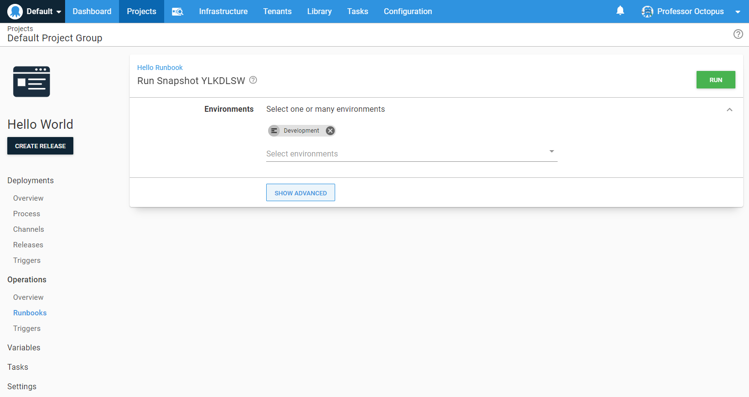Open the notifications bell

pos(620,11)
